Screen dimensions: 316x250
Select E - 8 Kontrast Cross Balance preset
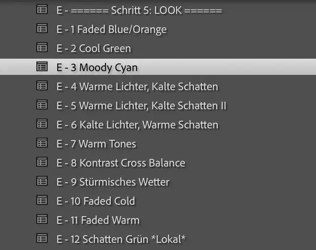point(158,163)
